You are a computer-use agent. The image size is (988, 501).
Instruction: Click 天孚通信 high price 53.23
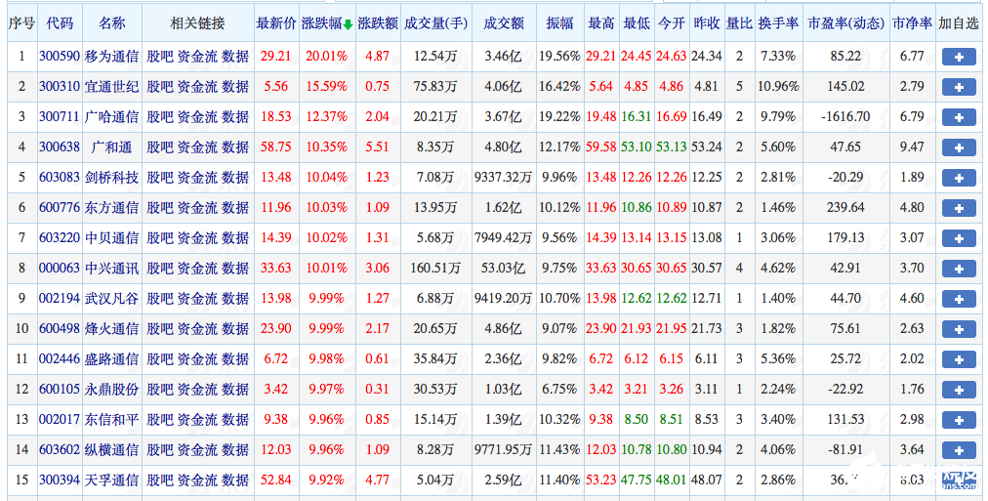(601, 480)
